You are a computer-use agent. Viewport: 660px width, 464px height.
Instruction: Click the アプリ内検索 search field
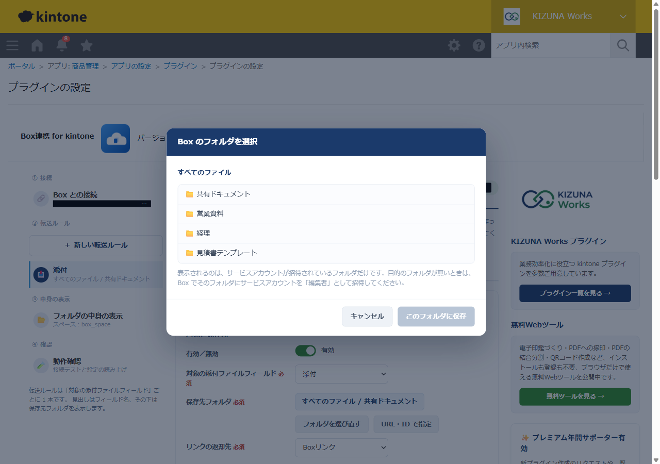[551, 45]
